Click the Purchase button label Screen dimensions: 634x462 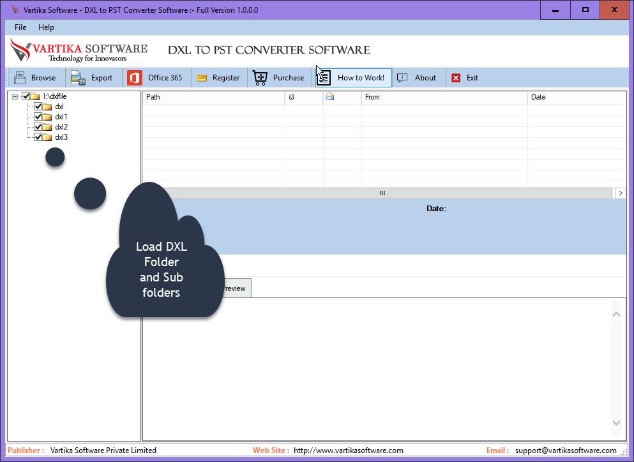pos(289,78)
